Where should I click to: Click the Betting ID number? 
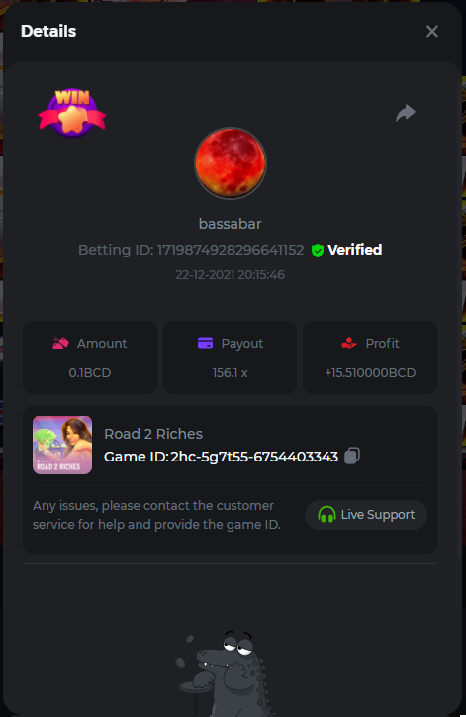[231, 250]
